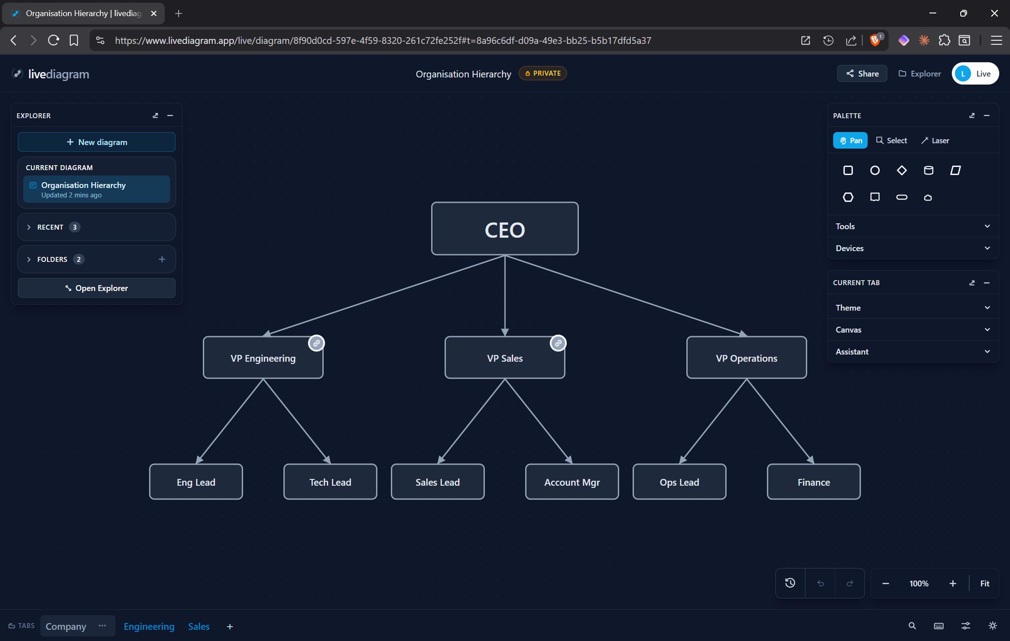Expand the Tools palette section
Viewport: 1010px width, 641px height.
coord(913,226)
